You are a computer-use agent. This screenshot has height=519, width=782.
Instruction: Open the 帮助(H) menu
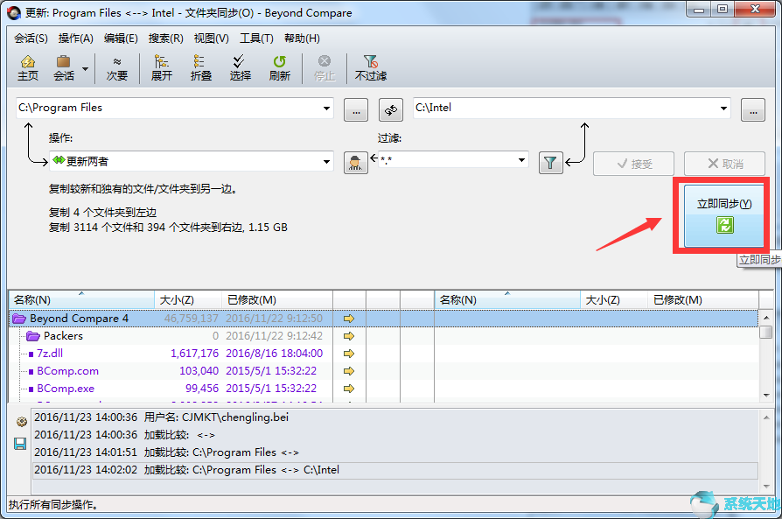click(x=302, y=39)
